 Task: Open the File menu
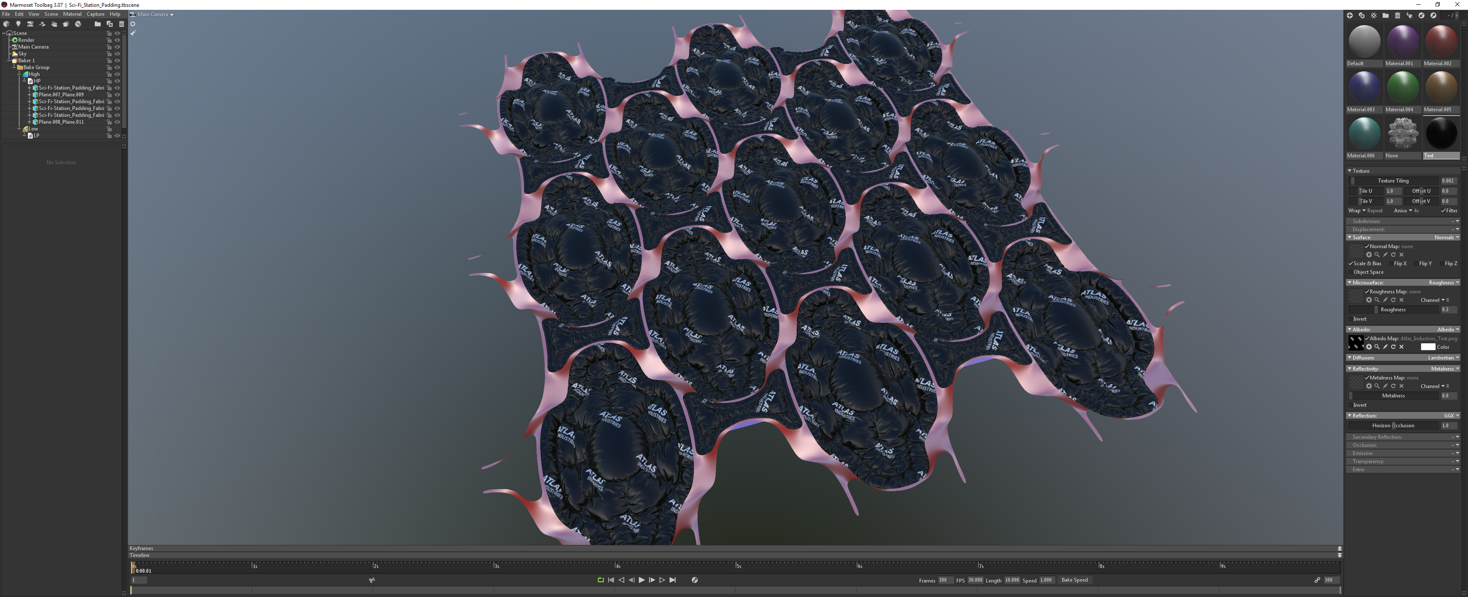(x=6, y=14)
